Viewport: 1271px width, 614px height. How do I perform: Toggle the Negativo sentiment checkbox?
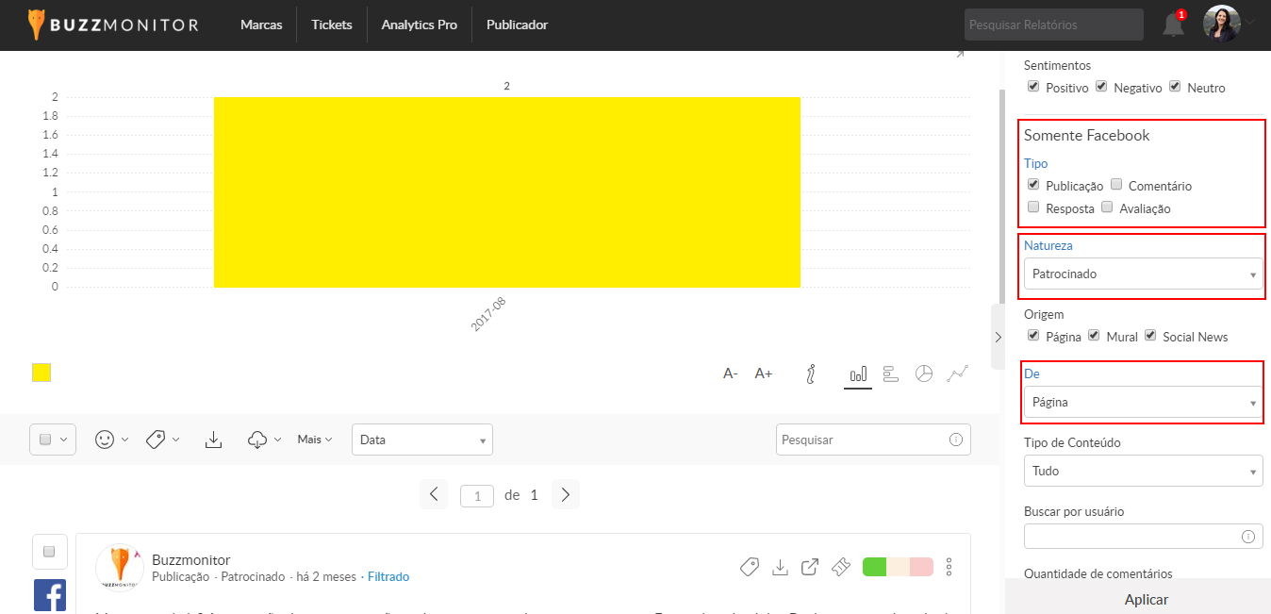[x=1101, y=87]
